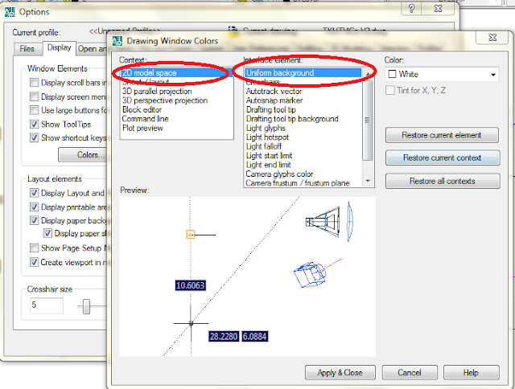Click interface element list scrollbar thumb
Viewport: 515px width, 389px height.
coord(368,120)
